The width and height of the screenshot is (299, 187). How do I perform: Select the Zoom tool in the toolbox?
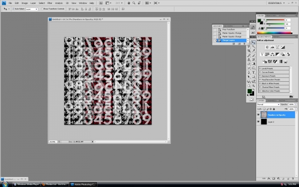tap(254, 86)
